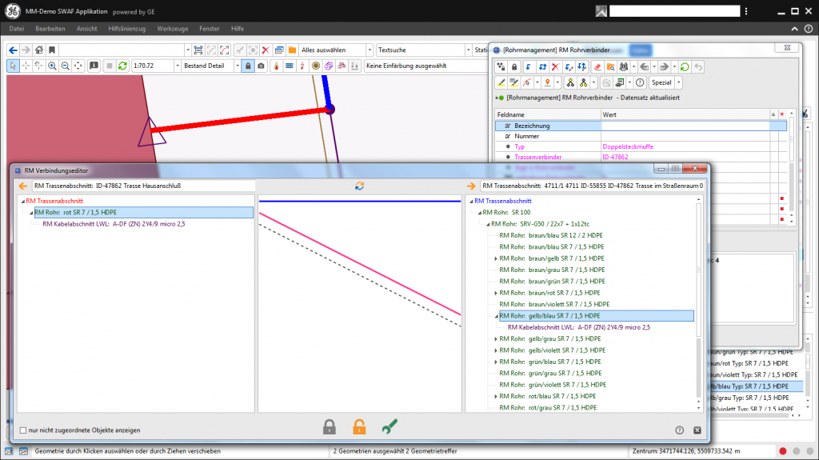Click the zoom in magnifier tool

(x=52, y=66)
